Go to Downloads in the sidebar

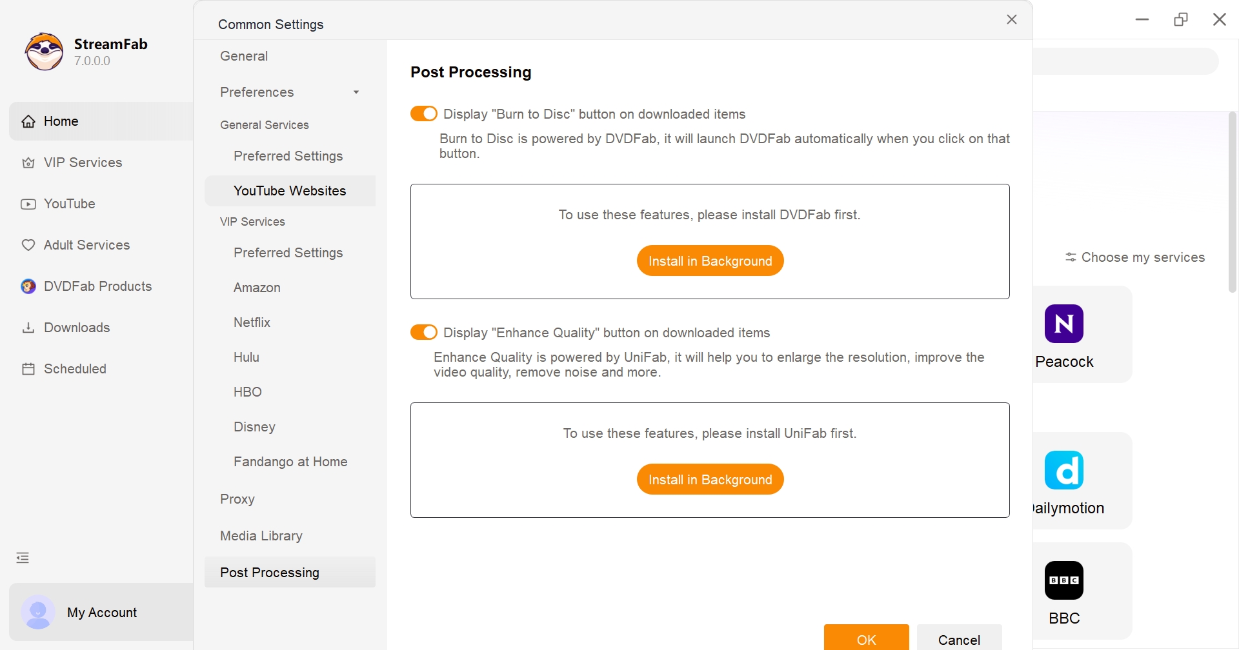[x=76, y=328]
